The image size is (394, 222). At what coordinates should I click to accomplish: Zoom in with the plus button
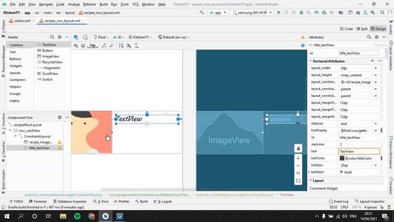pos(298,158)
